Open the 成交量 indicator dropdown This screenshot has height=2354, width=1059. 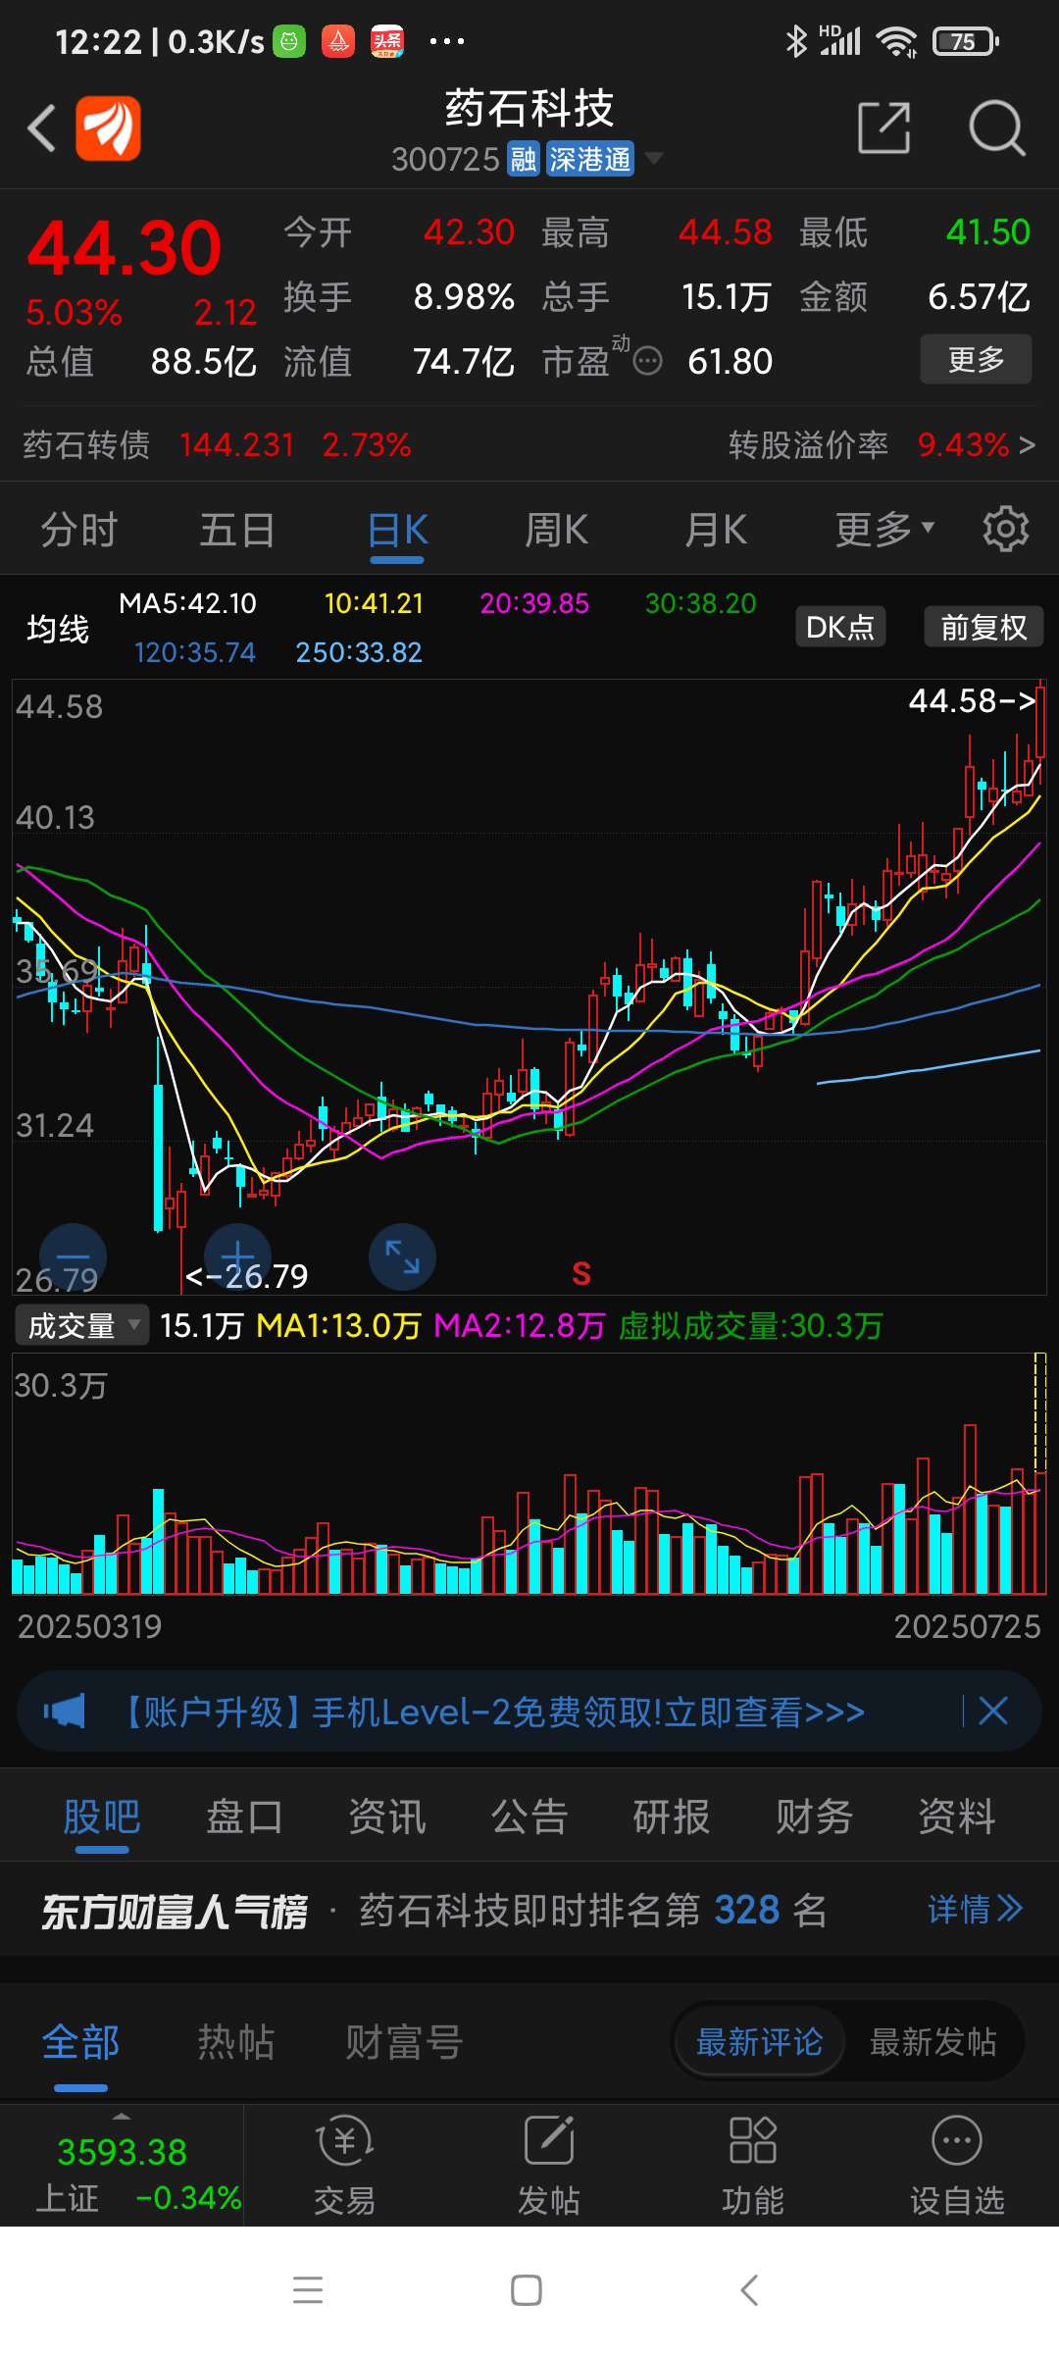pos(82,1325)
